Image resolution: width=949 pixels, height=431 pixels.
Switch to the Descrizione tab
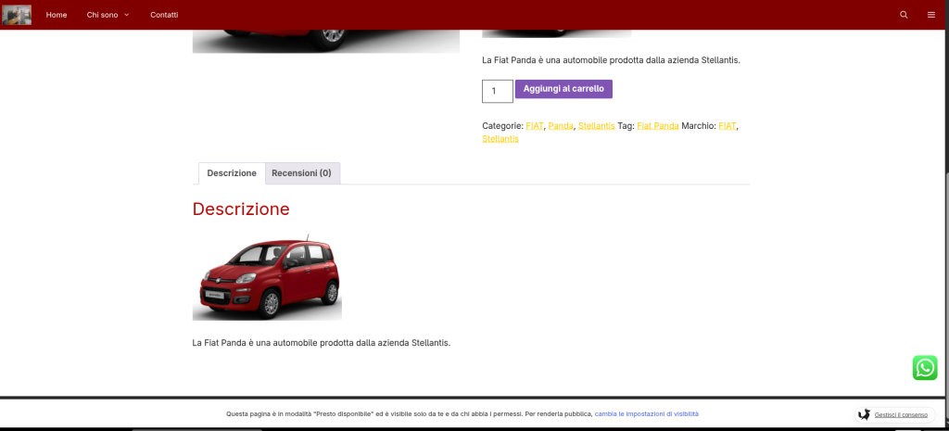pos(232,173)
